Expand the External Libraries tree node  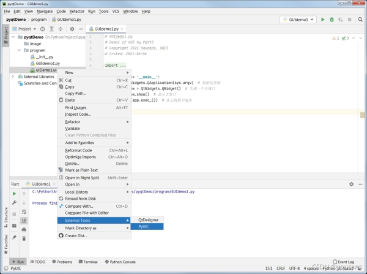point(13,77)
